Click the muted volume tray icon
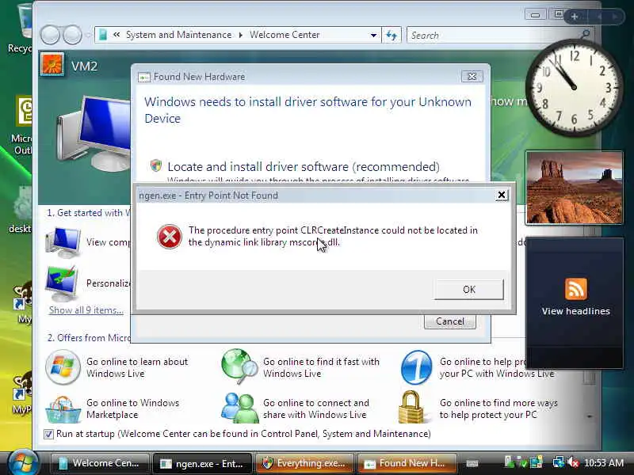 (x=572, y=462)
